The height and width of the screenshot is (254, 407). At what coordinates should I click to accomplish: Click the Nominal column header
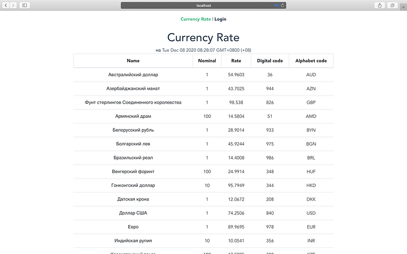click(x=207, y=60)
